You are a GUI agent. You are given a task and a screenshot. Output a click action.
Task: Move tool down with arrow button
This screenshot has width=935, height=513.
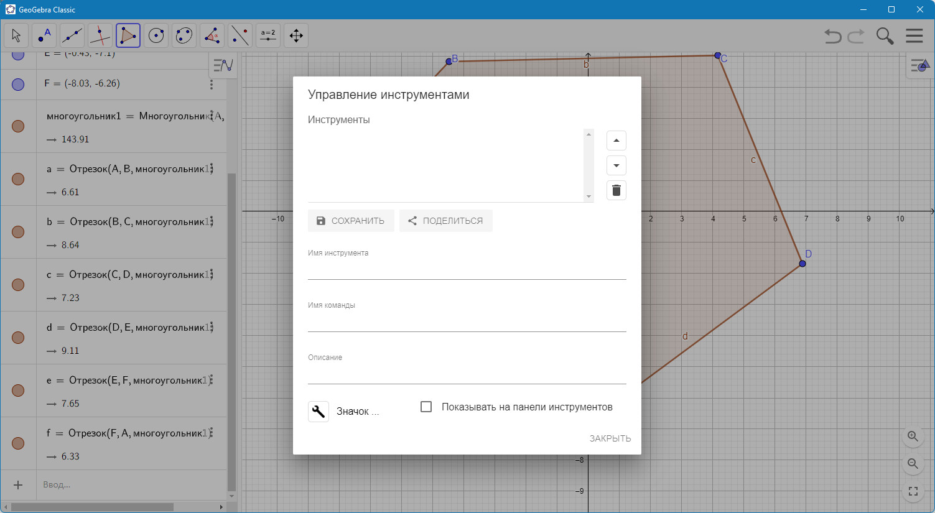(616, 165)
